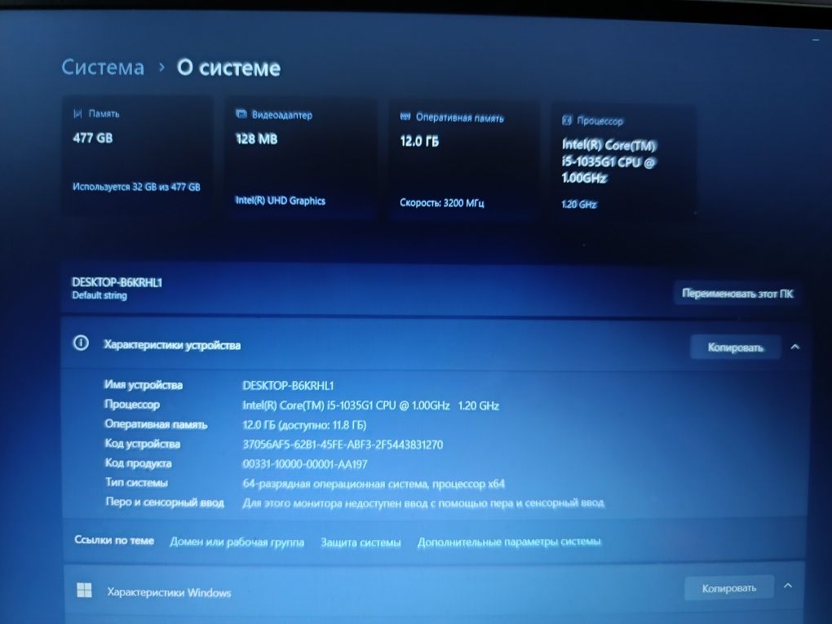This screenshot has width=832, height=624.
Task: Copy device specifications with Копировать
Action: [735, 347]
